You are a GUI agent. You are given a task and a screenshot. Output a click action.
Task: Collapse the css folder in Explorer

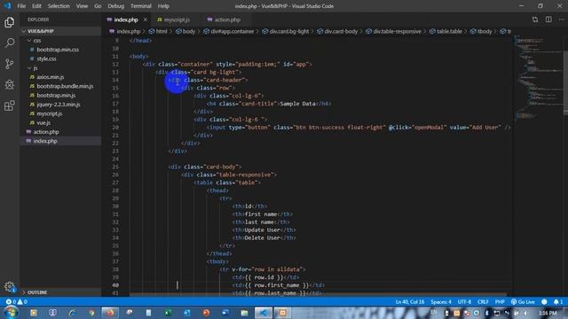point(60,41)
